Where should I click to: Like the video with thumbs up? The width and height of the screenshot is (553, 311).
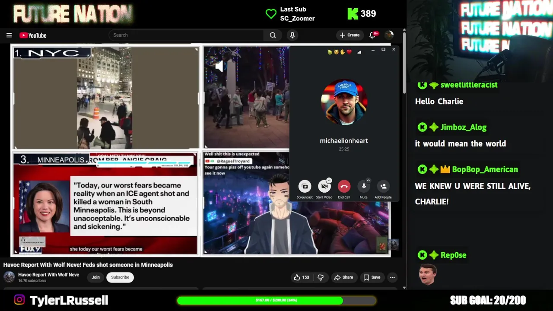click(x=302, y=277)
